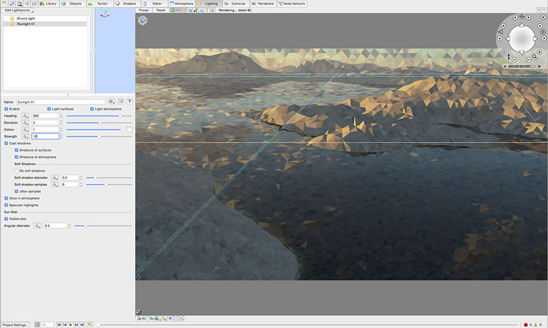548x328 pixels.
Task: Click the yellow warning triangle icon
Action: pyautogui.click(x=536, y=325)
